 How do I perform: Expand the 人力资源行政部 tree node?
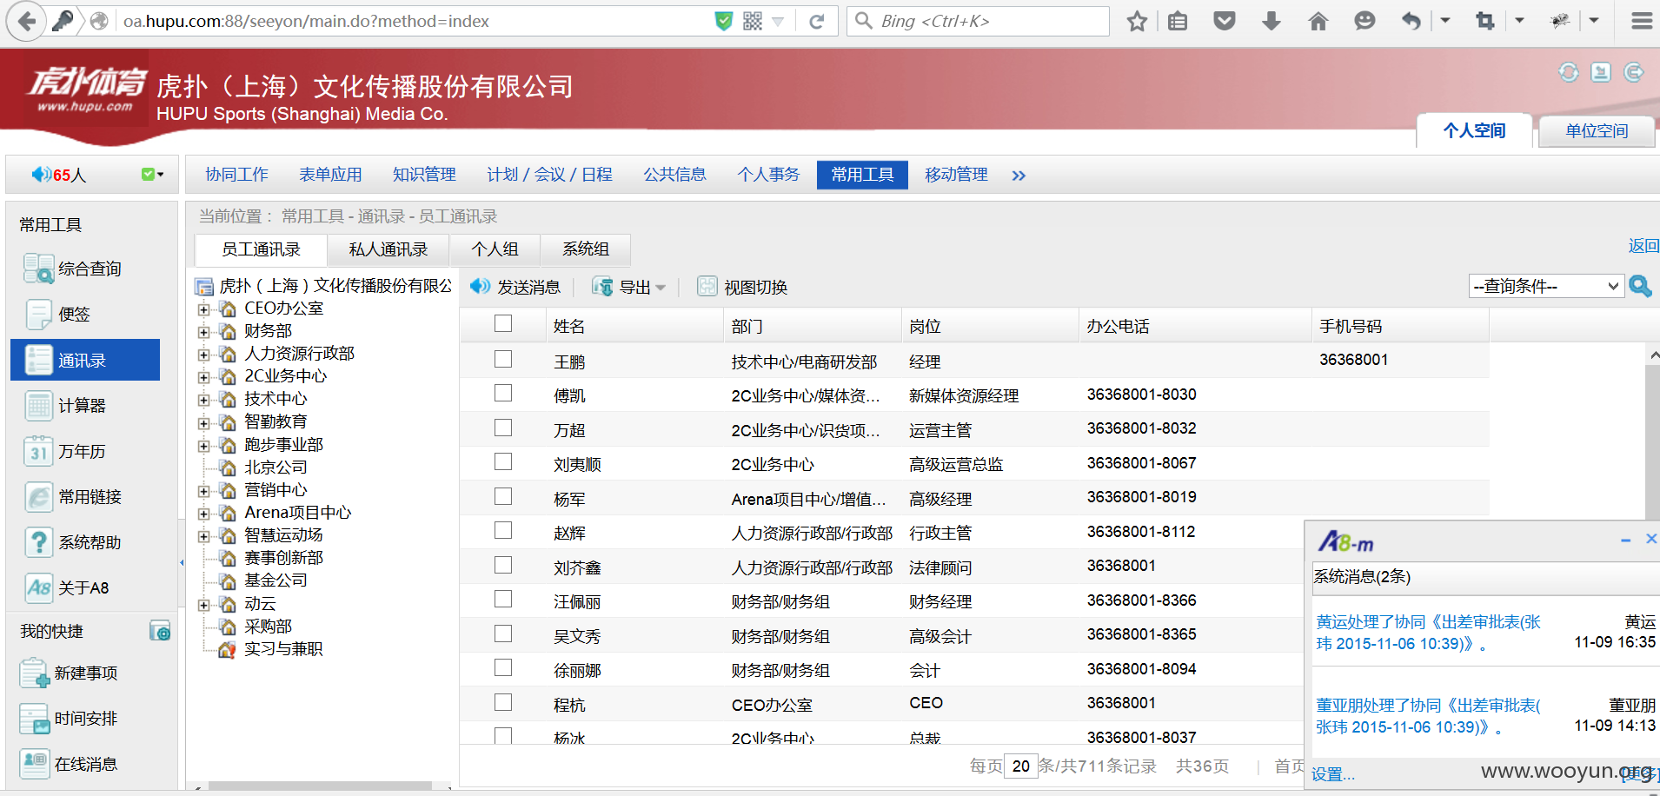(x=203, y=355)
